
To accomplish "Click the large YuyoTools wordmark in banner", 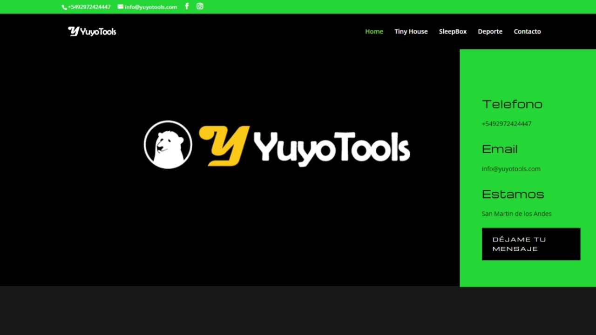I will point(332,148).
